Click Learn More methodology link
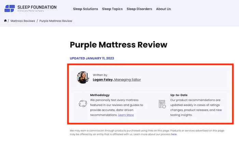 point(126,115)
